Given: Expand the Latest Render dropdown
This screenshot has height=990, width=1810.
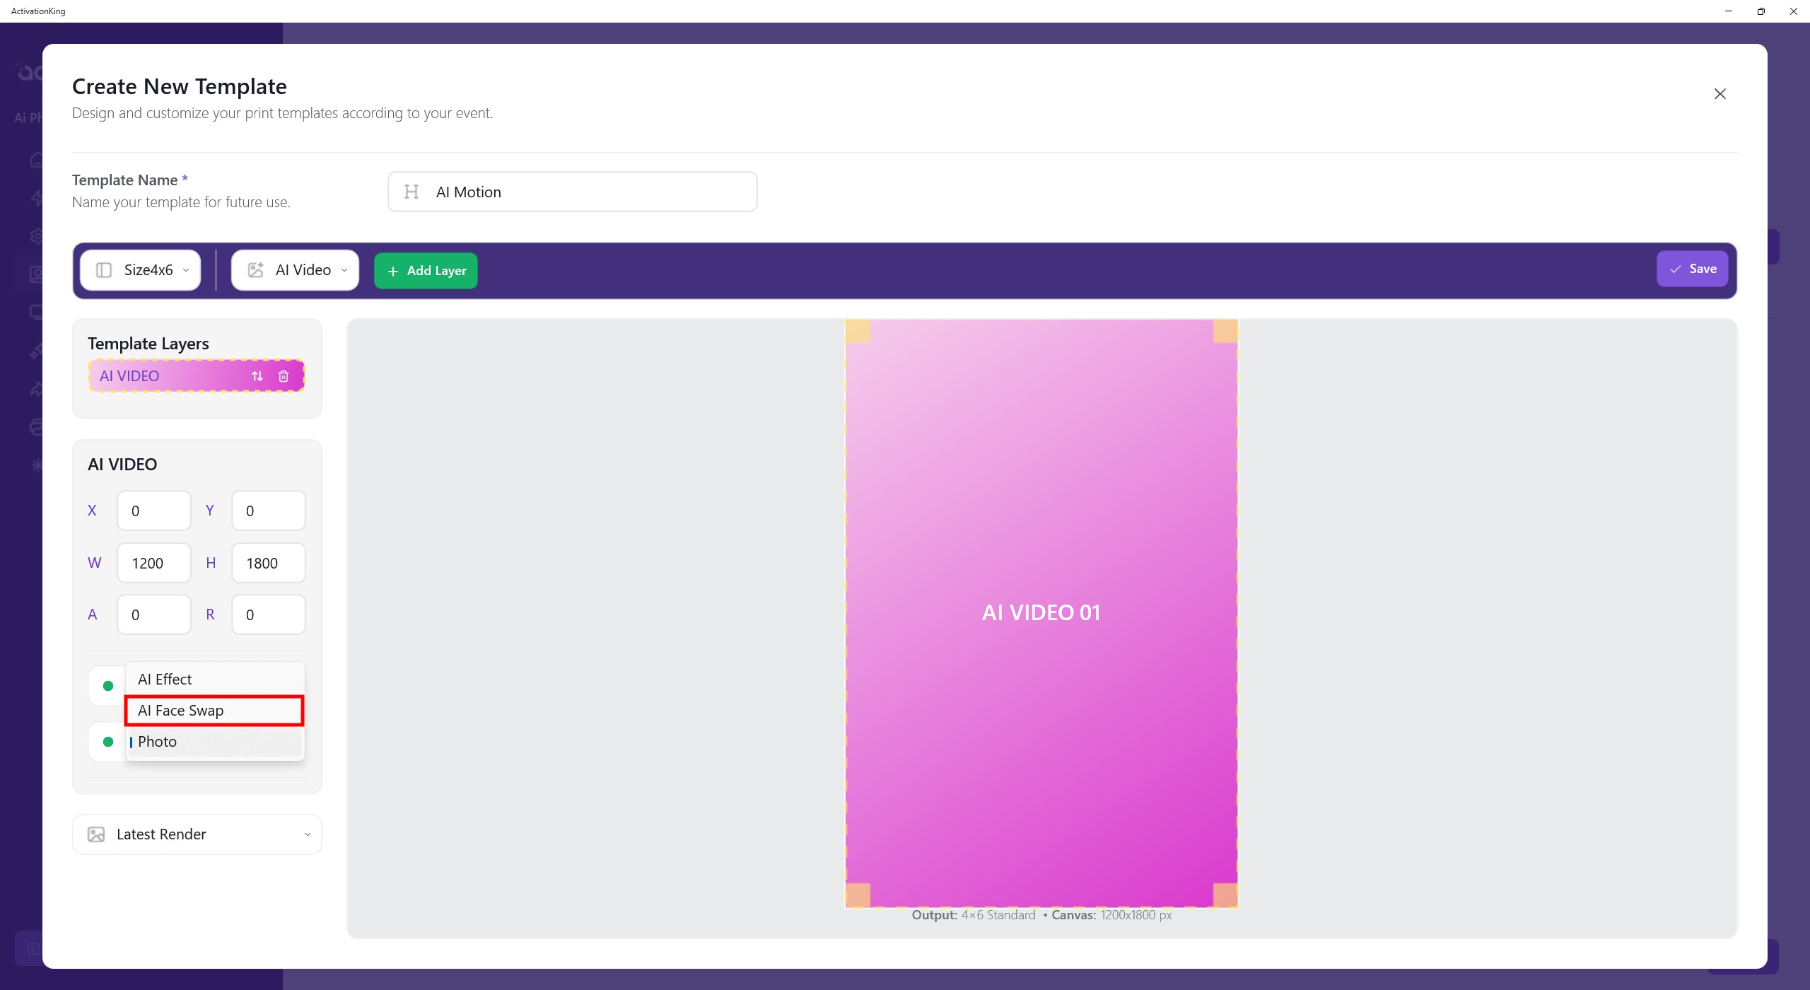Looking at the screenshot, I should (x=197, y=834).
